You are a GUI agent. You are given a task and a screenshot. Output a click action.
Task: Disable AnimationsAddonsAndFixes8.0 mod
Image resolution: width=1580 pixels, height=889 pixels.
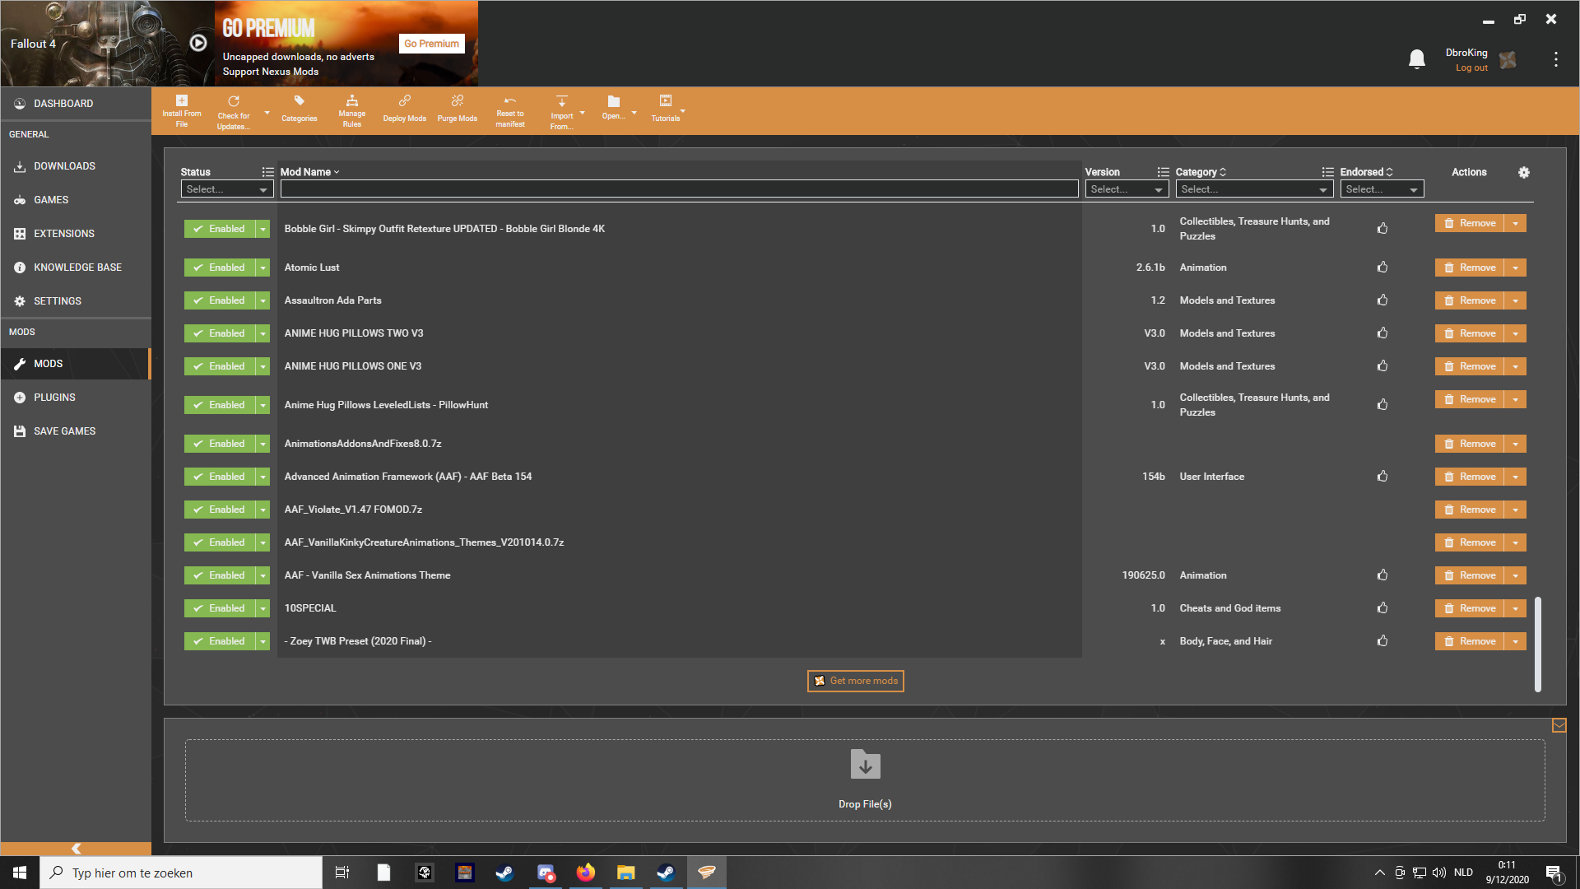220,444
